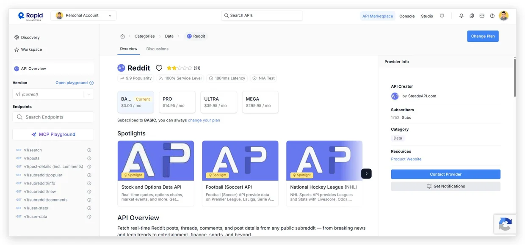Open Console in top navigation

[407, 16]
